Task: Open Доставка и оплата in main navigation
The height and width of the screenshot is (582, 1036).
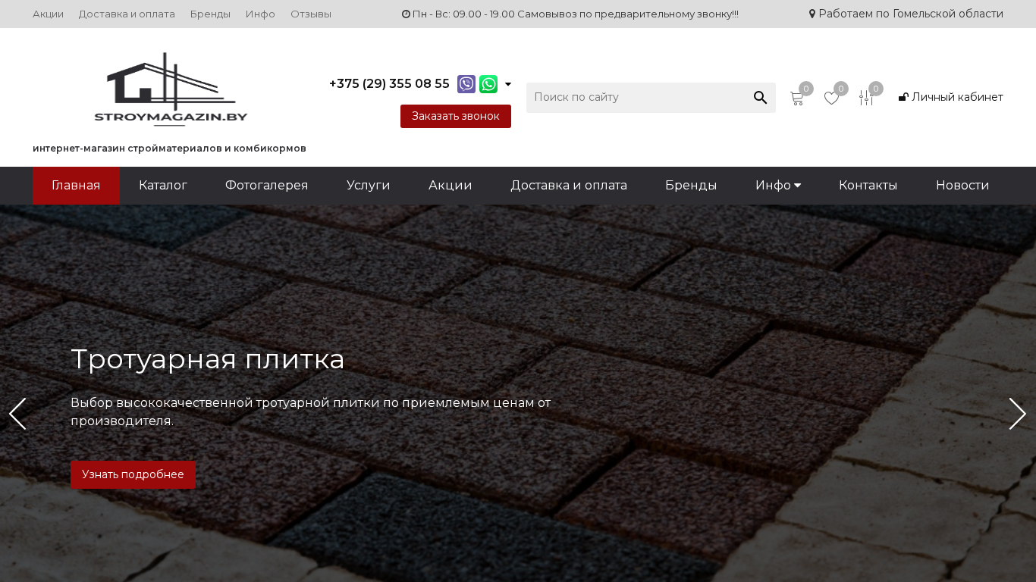Action: pos(569,186)
